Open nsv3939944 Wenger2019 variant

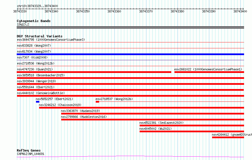pos(37,81)
